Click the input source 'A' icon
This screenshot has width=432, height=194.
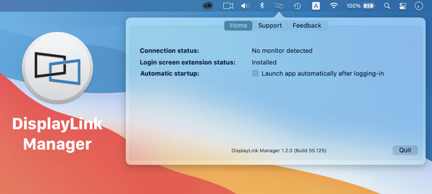316,6
